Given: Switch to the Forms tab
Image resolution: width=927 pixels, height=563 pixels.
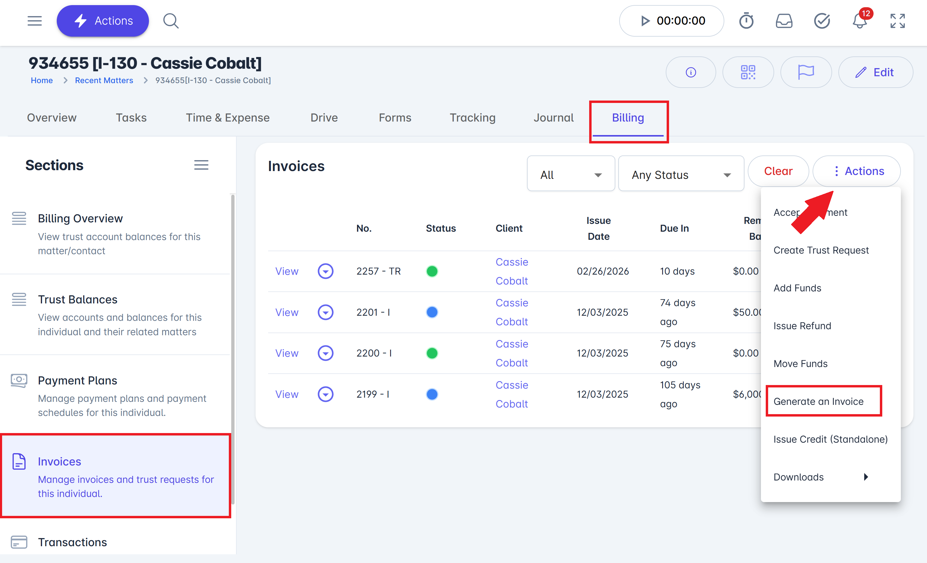Looking at the screenshot, I should tap(395, 118).
